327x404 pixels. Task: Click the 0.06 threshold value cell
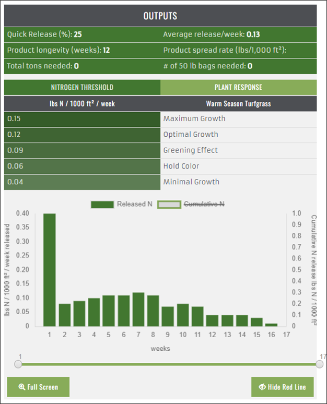tap(82, 167)
